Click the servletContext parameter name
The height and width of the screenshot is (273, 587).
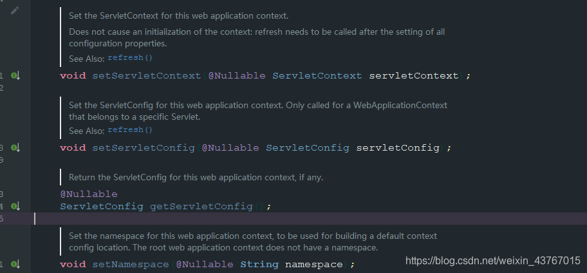(x=414, y=75)
